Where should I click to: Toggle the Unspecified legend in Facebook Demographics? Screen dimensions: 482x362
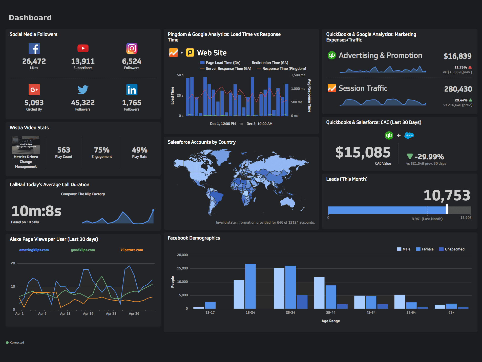point(452,249)
